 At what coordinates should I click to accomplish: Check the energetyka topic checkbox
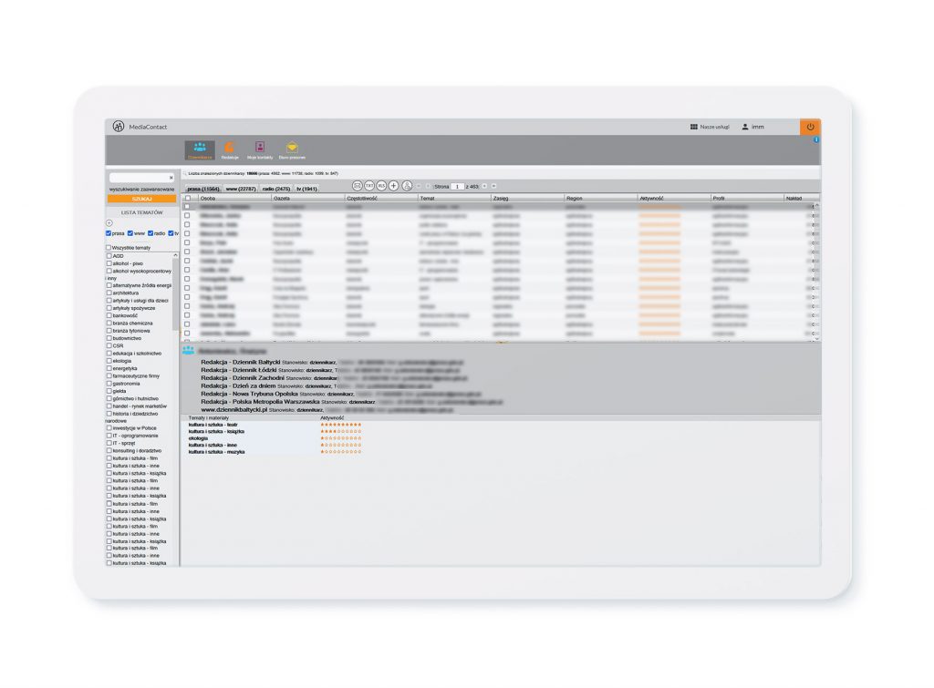point(109,368)
